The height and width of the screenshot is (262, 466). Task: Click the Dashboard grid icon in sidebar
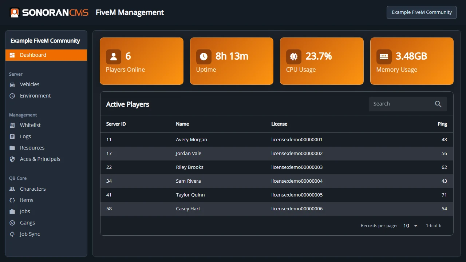(12, 55)
